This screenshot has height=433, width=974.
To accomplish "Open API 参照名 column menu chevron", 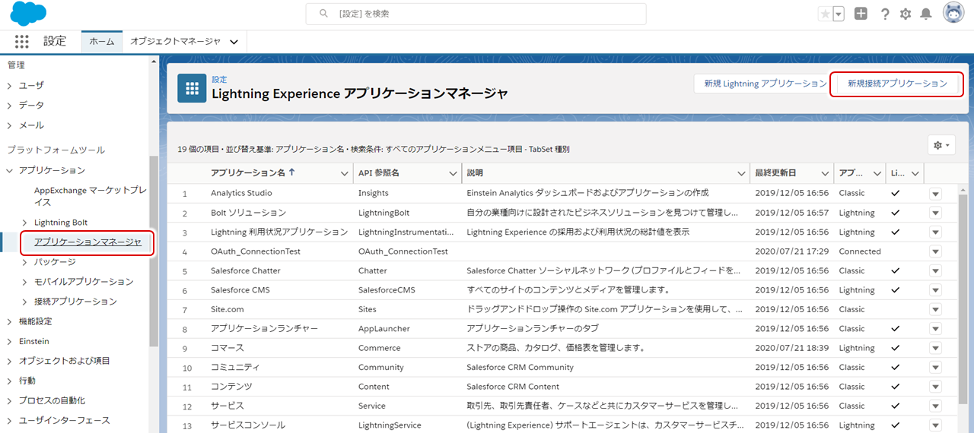I will (x=453, y=173).
